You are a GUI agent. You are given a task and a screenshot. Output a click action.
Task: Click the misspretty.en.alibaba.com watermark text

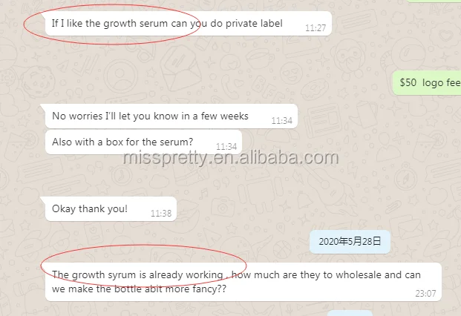point(231,158)
